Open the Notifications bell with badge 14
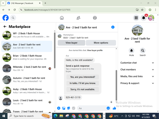The image size is (159, 119). click(x=144, y=18)
